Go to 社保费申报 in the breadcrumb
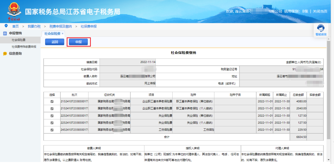Screen dimensions: 334x164 [89, 26]
